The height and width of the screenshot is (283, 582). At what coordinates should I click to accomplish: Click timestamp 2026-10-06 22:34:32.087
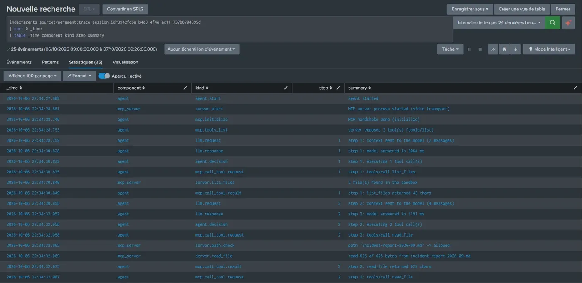33,277
